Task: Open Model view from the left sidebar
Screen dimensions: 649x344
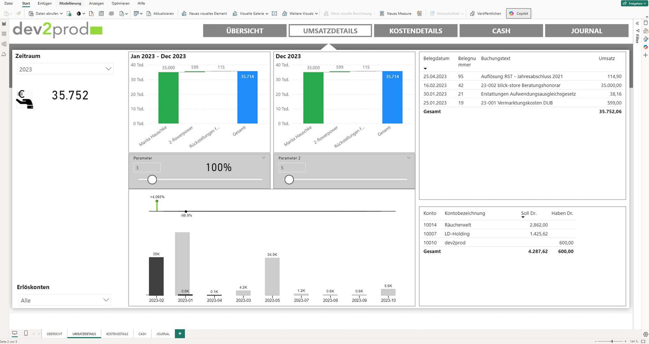Action: pos(4,44)
